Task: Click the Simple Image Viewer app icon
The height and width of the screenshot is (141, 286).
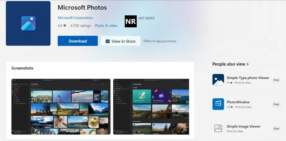Action: tap(218, 128)
